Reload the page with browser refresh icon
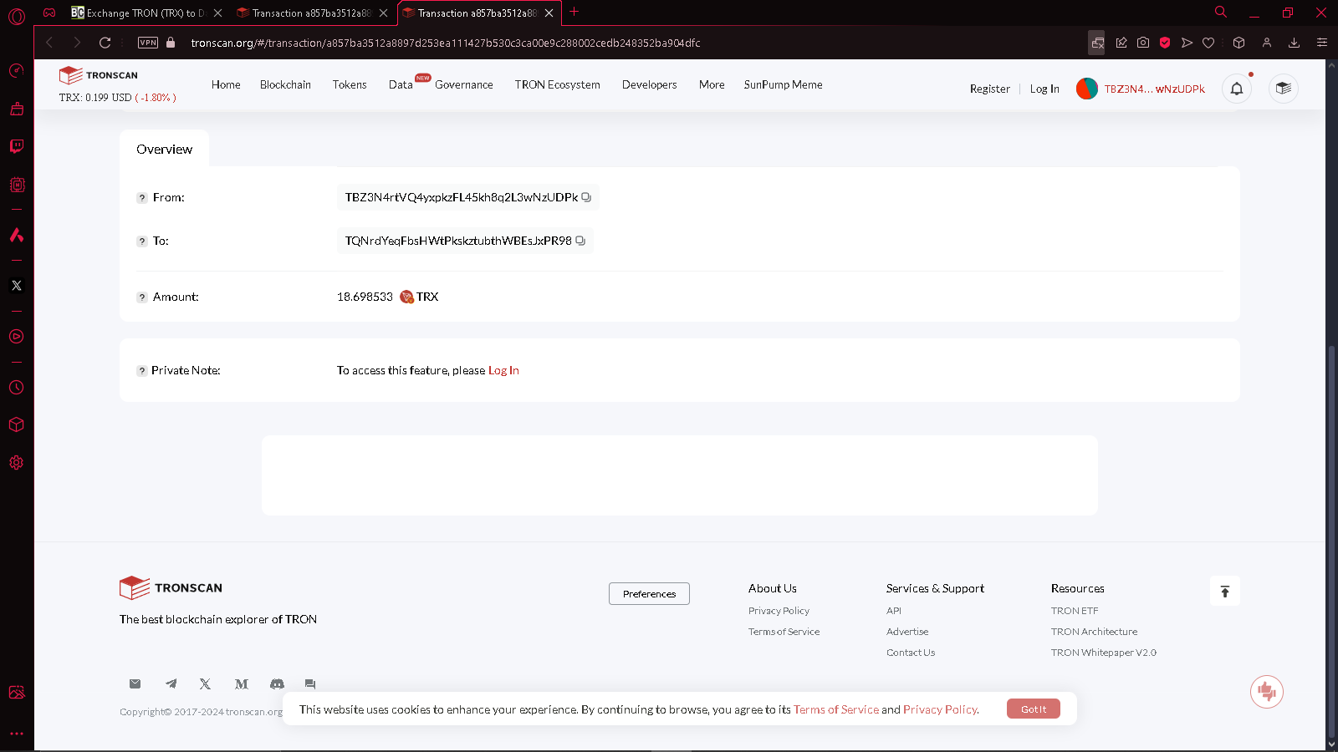Viewport: 1338px width, 752px height. click(105, 43)
